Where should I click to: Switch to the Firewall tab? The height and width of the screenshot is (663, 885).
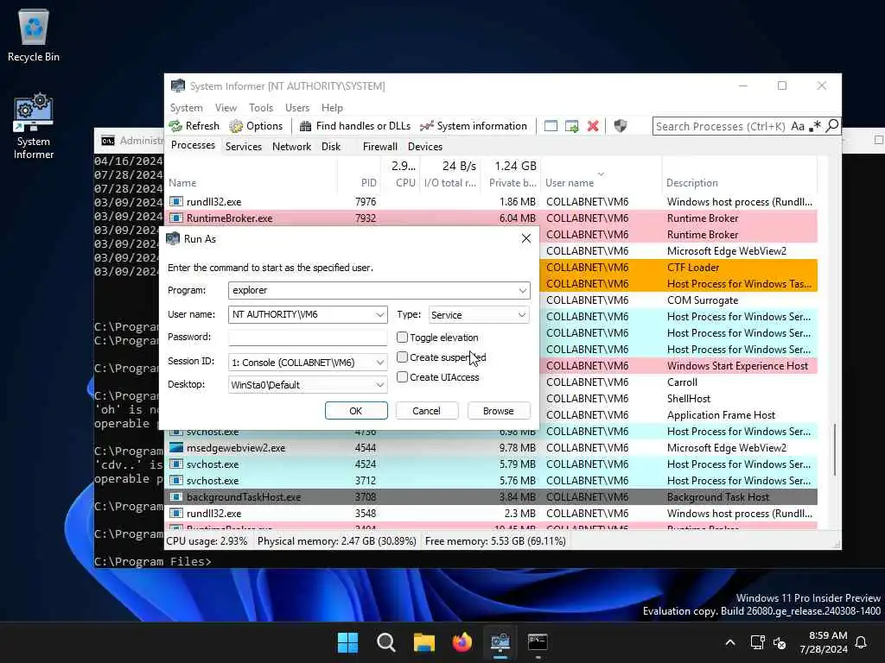(x=380, y=147)
